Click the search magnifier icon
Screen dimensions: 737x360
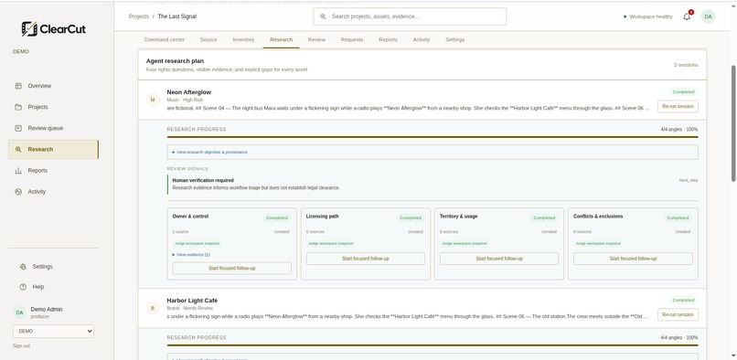pyautogui.click(x=323, y=16)
